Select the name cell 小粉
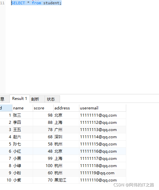The height and width of the screenshot is (190, 159). click(23, 173)
